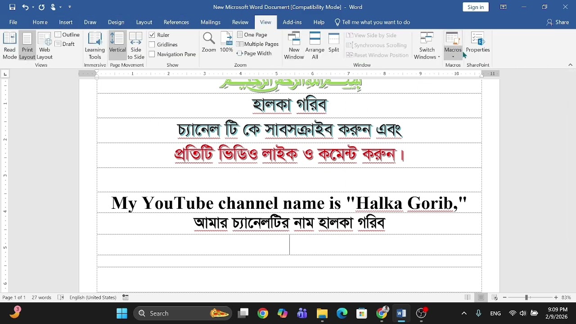Open Ribbon Display Options
The image size is (576, 324).
coord(504,7)
